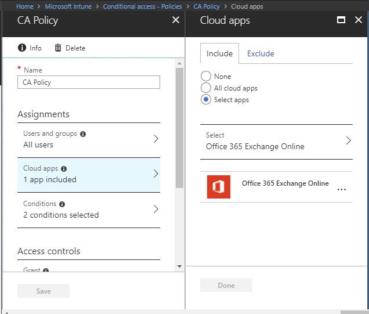Screen dimensions: 369x314
Task: Click the Done button
Action: pos(226,285)
